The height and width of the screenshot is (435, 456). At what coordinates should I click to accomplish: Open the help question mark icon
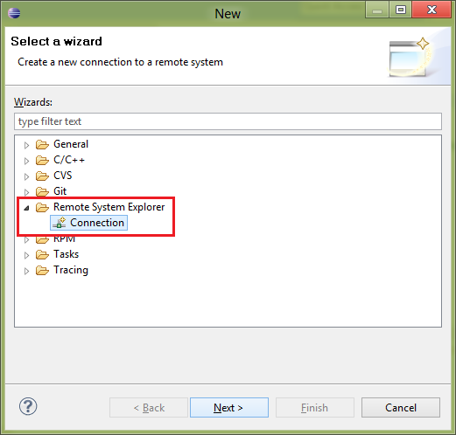coord(28,406)
